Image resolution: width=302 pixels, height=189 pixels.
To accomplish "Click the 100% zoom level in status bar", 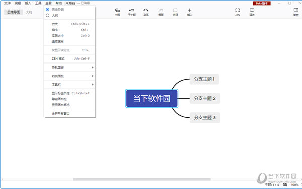I will [294, 185].
